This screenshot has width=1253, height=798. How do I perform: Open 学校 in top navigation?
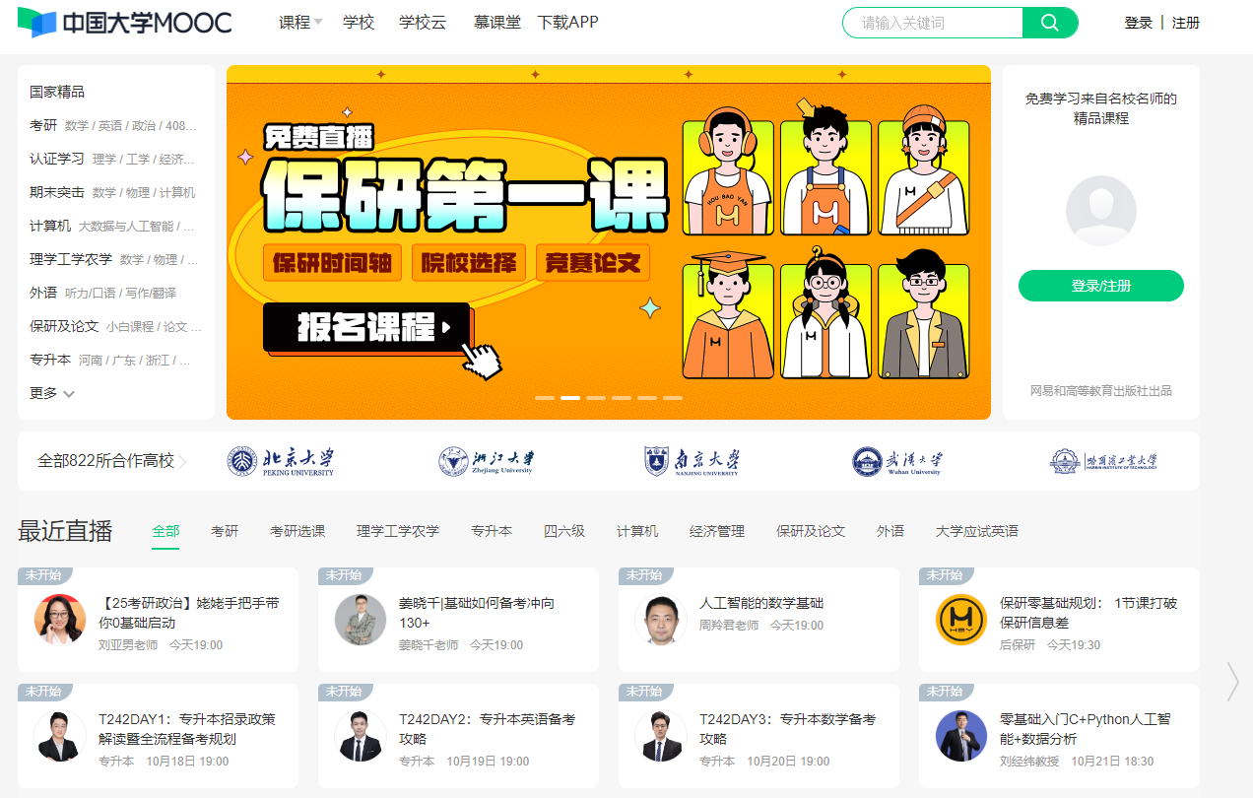pyautogui.click(x=359, y=23)
